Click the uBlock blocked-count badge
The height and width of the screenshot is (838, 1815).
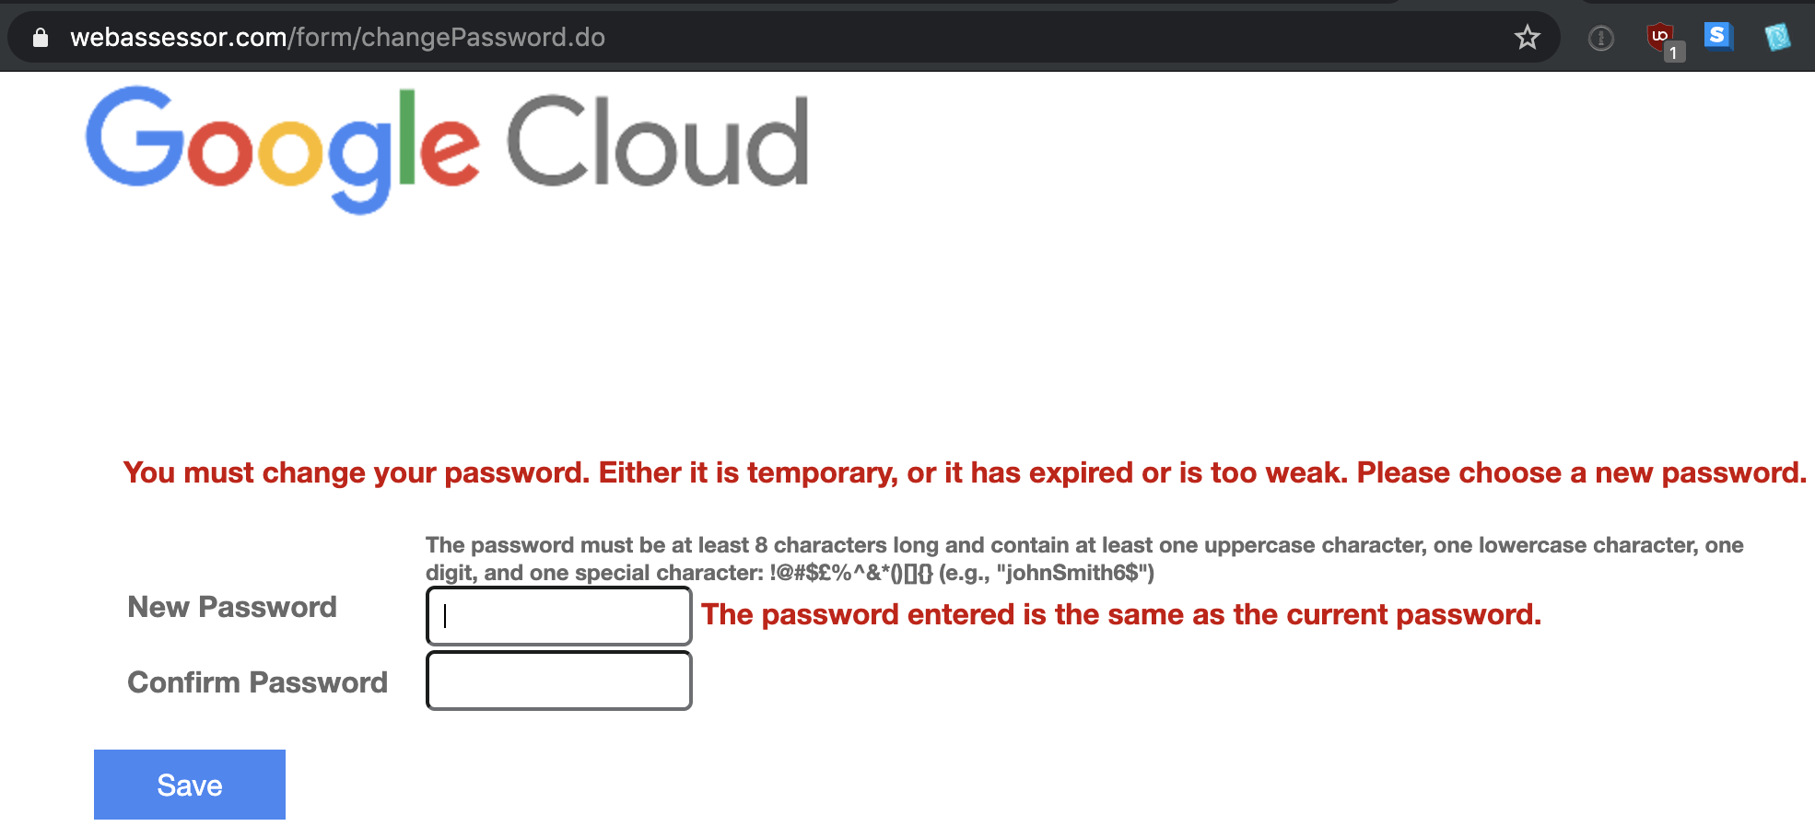coord(1674,52)
